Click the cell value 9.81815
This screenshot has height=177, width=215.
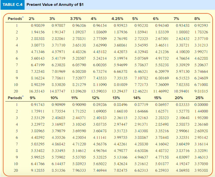coord(201,91)
